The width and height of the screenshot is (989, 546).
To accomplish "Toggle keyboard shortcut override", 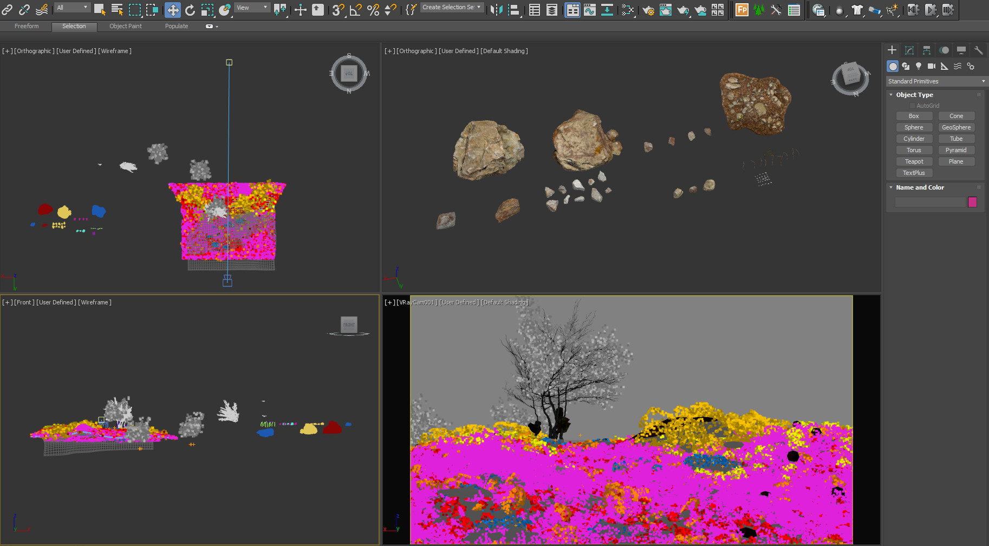I will coord(318,9).
